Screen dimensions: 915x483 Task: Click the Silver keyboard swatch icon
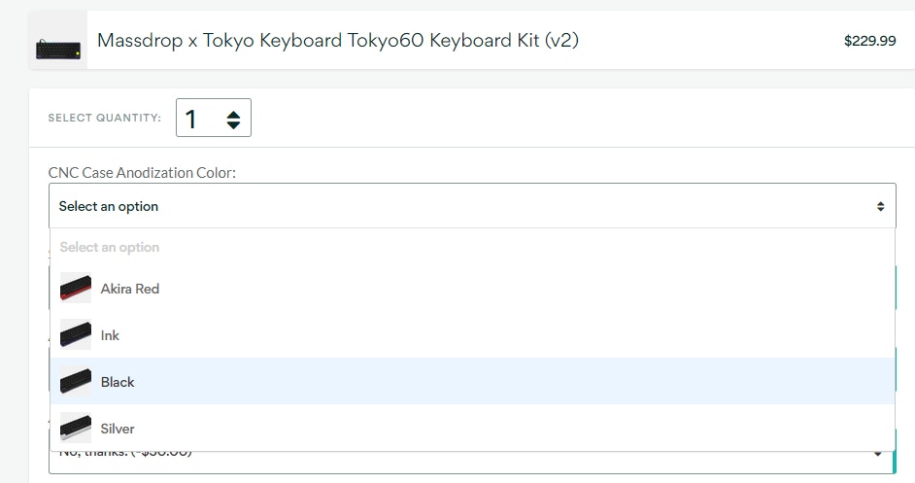[x=76, y=429]
